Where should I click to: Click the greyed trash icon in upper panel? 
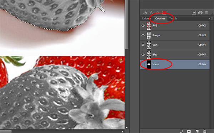pos(207,13)
